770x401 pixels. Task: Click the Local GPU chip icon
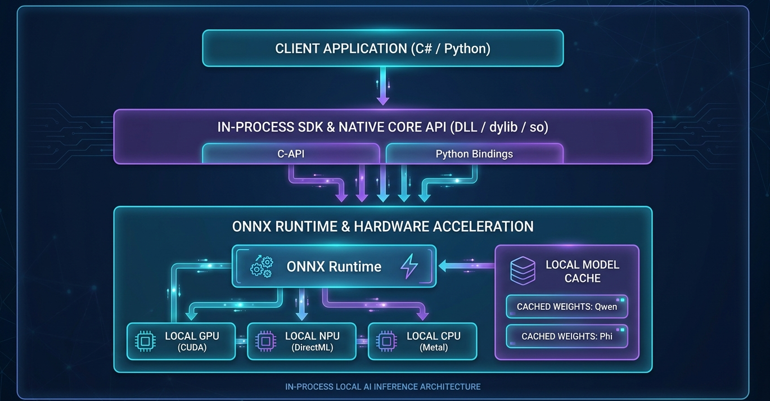(145, 341)
